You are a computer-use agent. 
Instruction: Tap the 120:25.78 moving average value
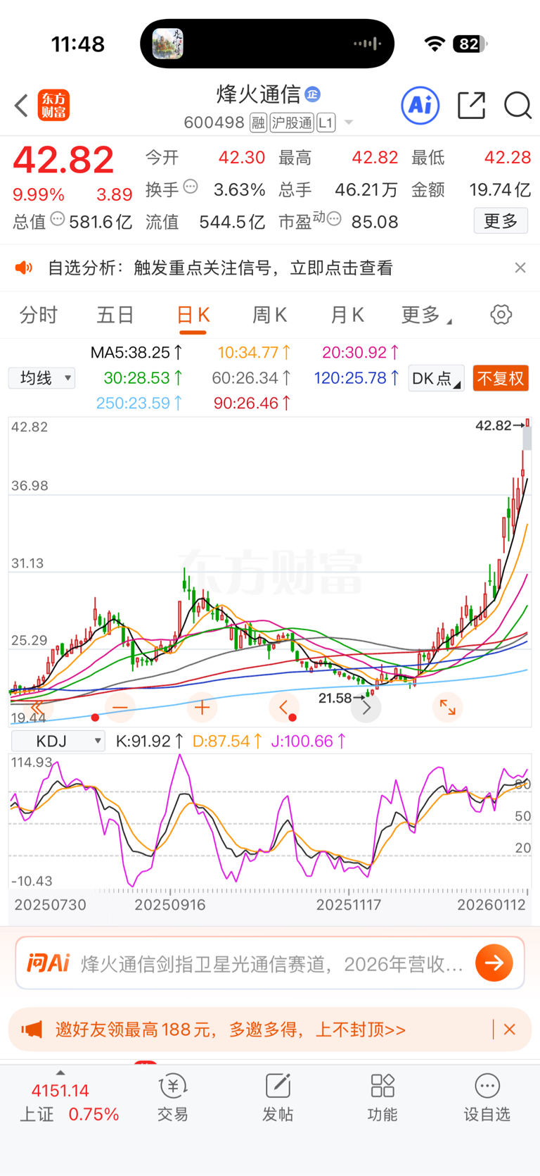(x=357, y=378)
